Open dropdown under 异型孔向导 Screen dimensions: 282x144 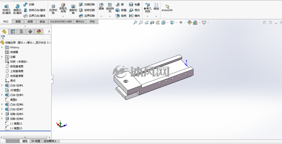pos(63,16)
